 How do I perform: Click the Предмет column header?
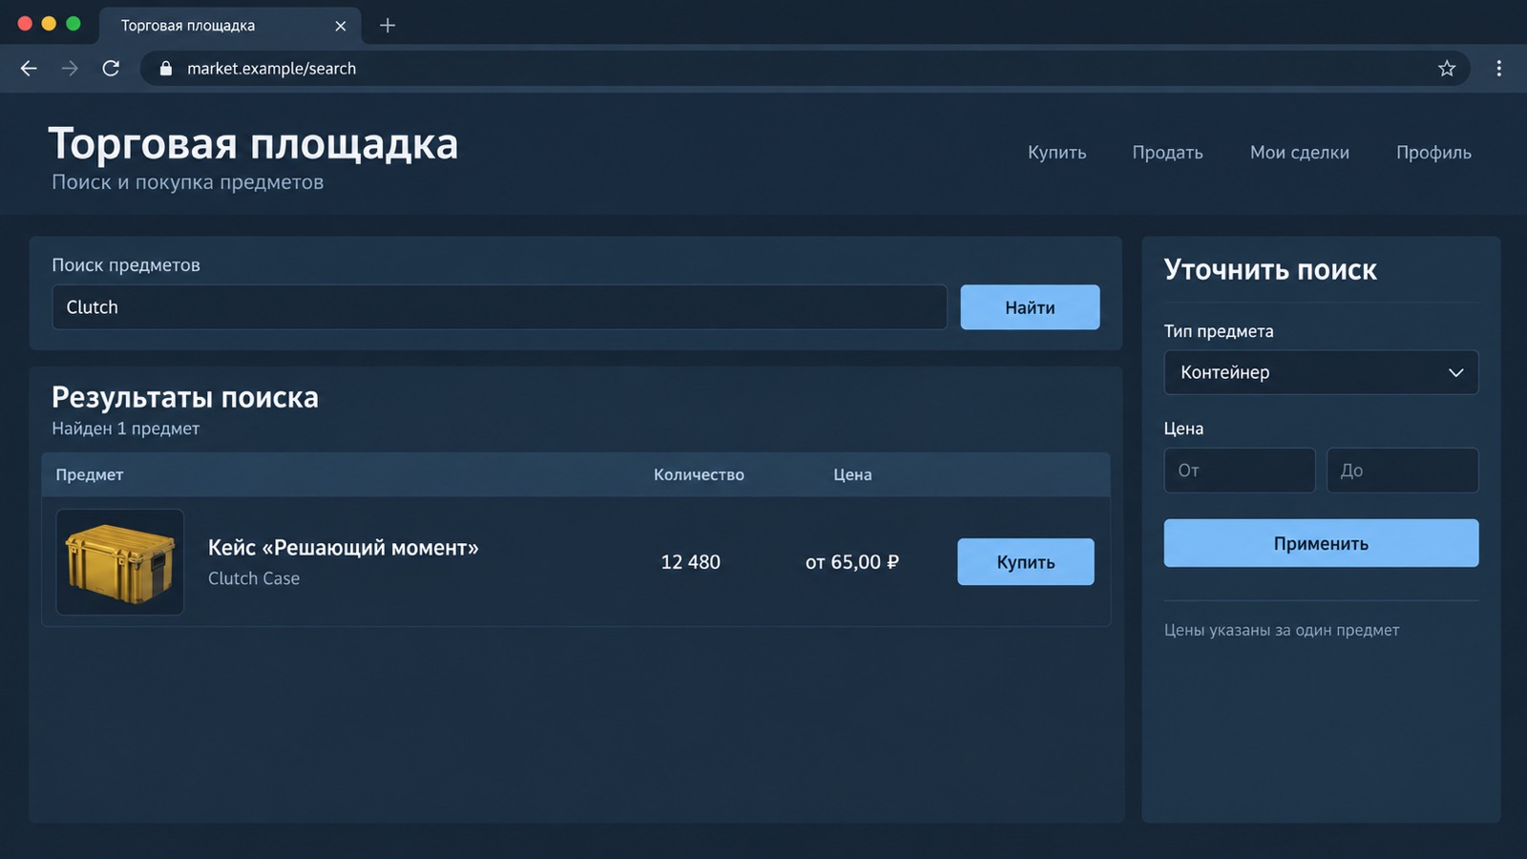[x=90, y=474]
